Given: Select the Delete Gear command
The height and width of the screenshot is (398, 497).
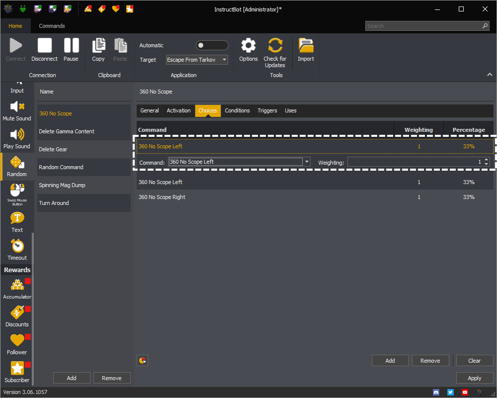Looking at the screenshot, I should (x=84, y=149).
